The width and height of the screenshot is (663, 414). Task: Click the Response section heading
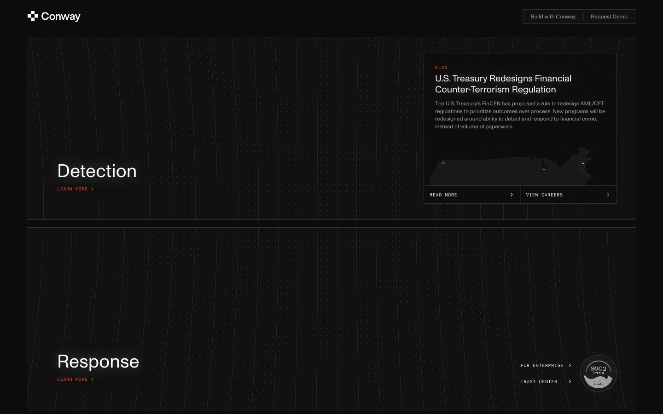pyautogui.click(x=98, y=362)
